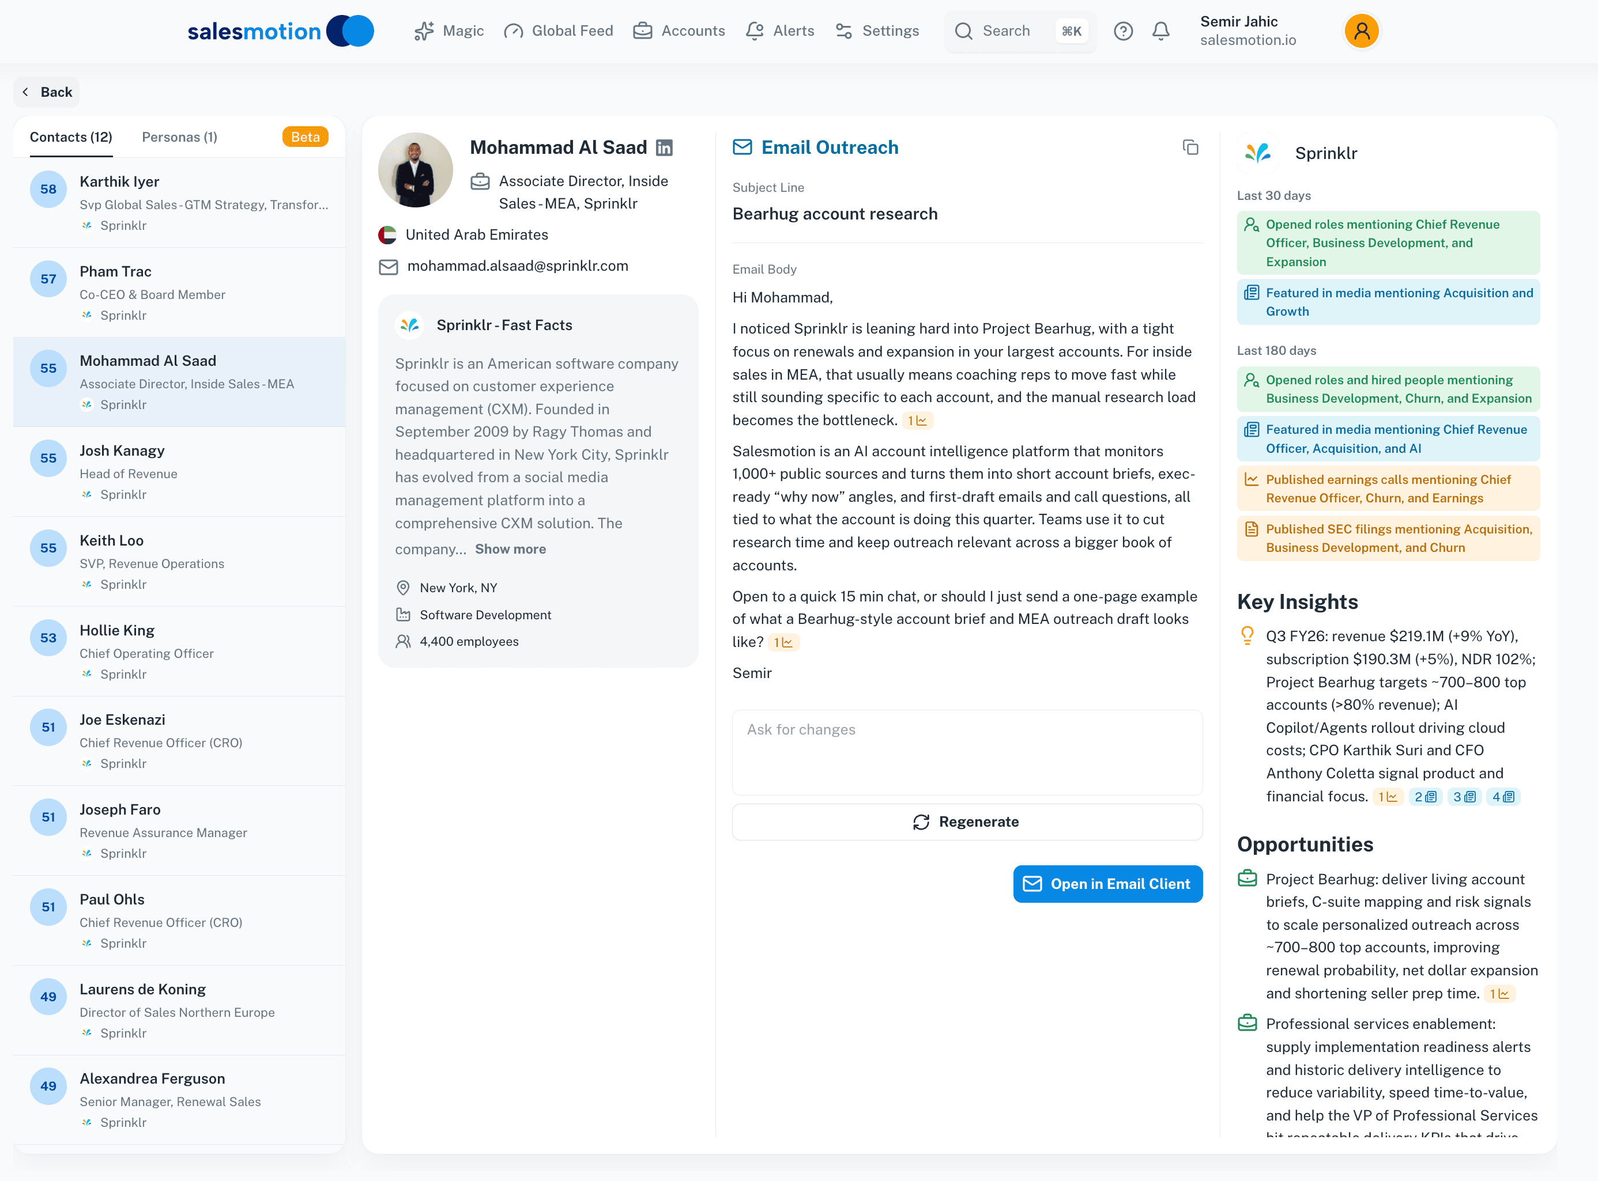This screenshot has height=1181, width=1598.
Task: Open Mohammad Al Saad's LinkedIn profile
Action: [665, 147]
